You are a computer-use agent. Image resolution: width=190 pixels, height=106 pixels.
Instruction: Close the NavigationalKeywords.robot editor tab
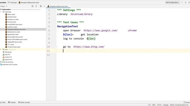coord(69,6)
